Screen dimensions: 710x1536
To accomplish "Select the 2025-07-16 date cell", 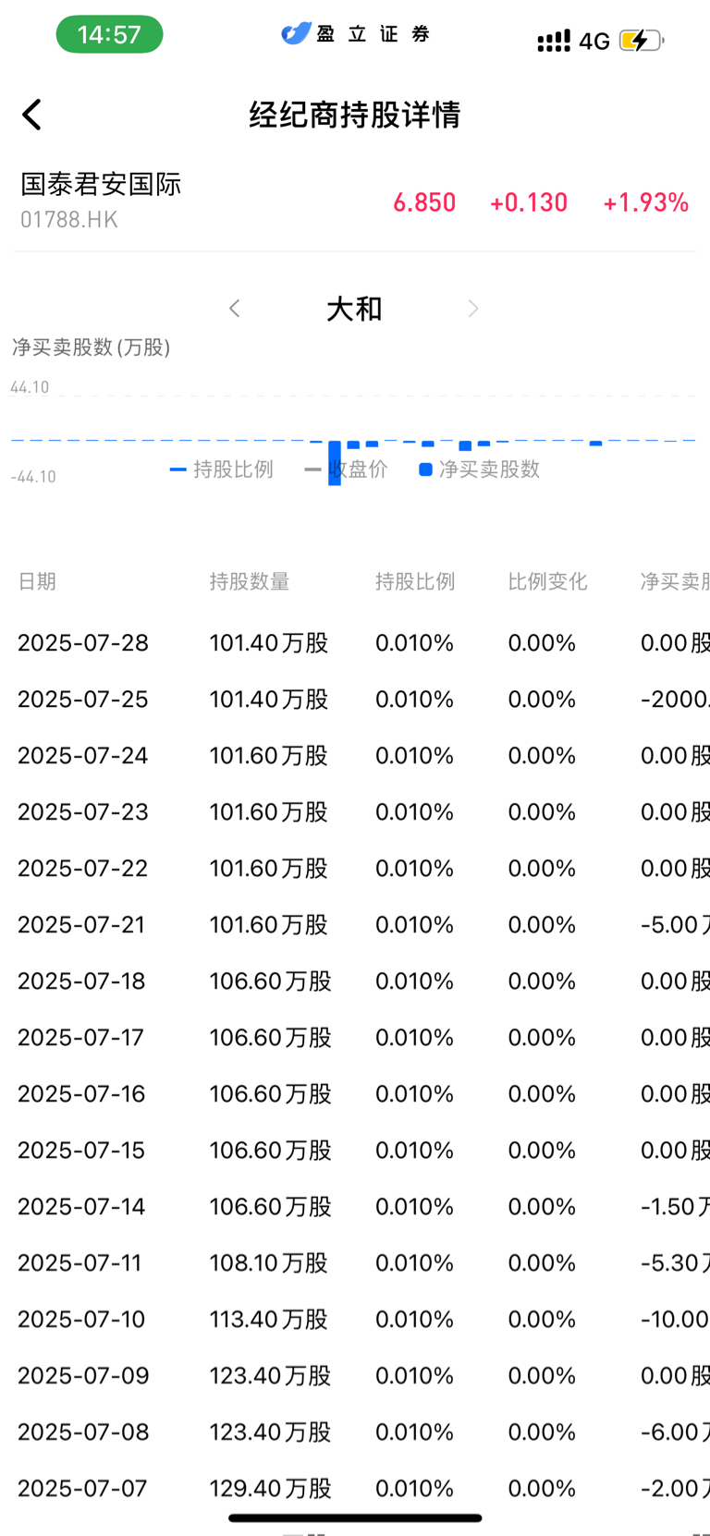I will click(81, 1094).
